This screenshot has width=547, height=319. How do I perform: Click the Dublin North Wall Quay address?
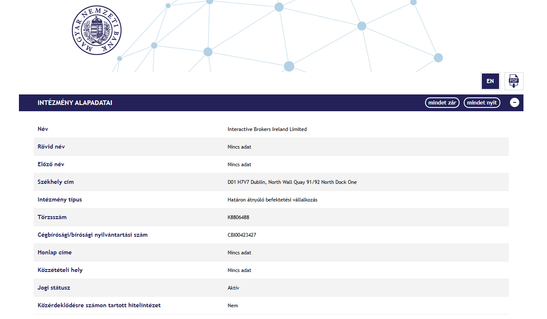(x=292, y=182)
